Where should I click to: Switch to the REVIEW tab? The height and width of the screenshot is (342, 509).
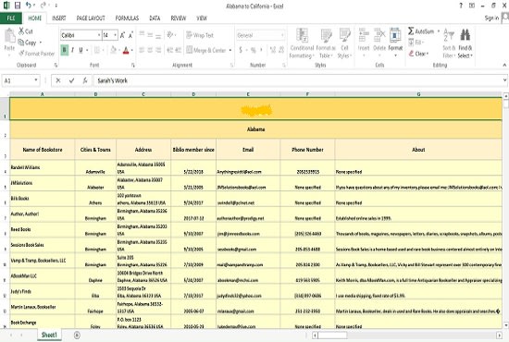coord(179,18)
